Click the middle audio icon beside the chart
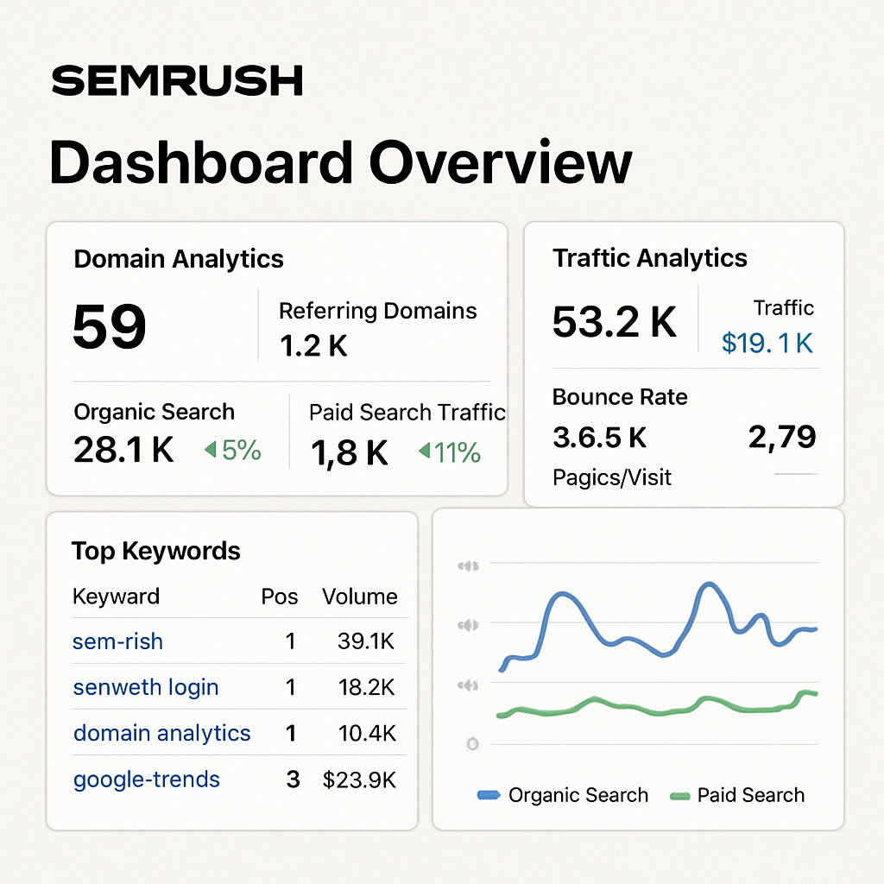The height and width of the screenshot is (884, 884). [x=468, y=625]
